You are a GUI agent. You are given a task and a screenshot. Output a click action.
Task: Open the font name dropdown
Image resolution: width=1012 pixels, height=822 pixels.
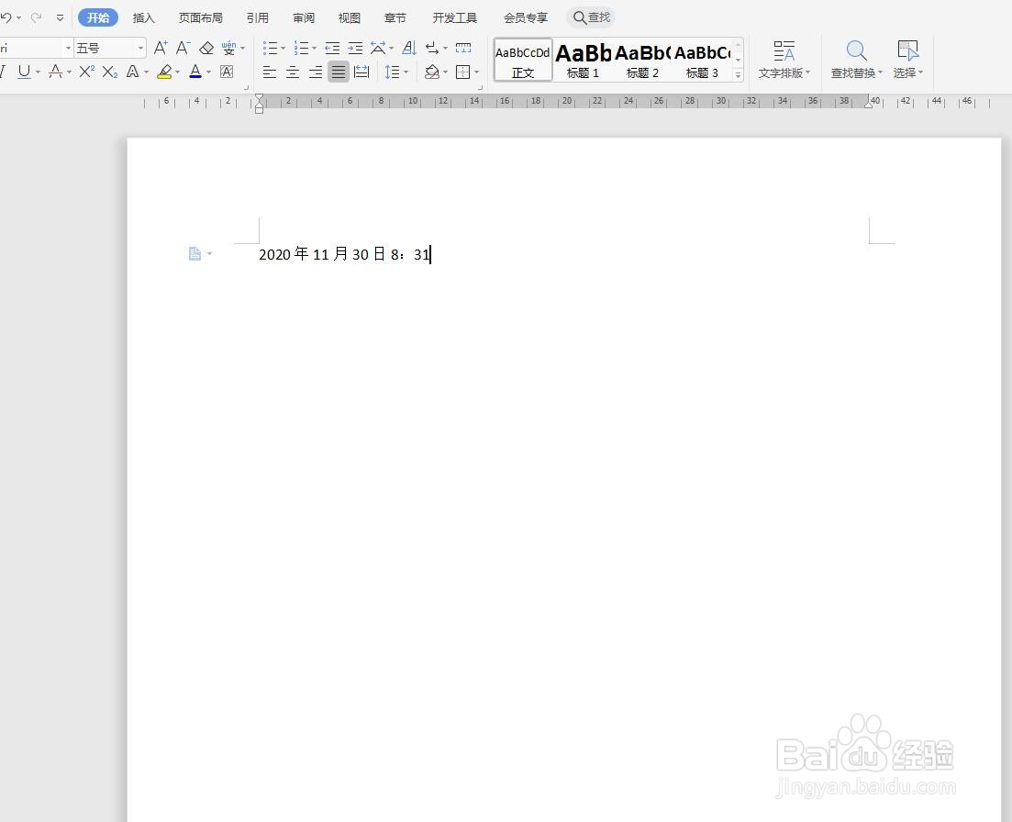[68, 48]
